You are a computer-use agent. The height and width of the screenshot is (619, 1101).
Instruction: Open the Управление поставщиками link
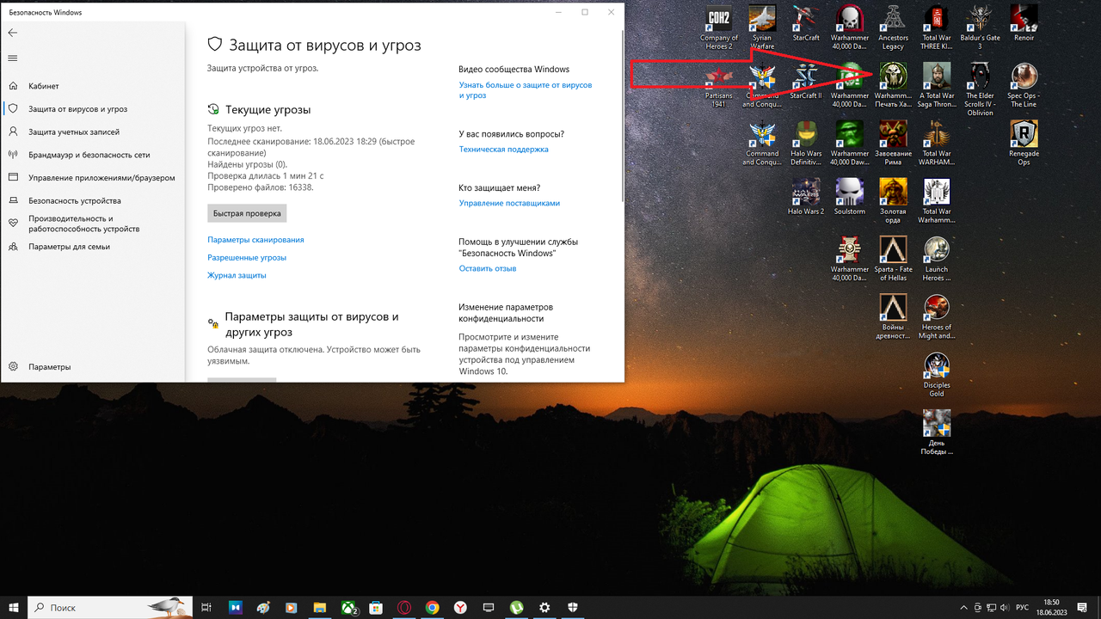(509, 204)
